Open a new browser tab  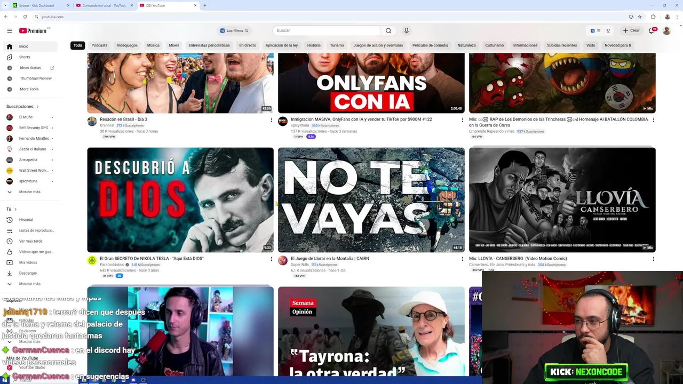(205, 5)
